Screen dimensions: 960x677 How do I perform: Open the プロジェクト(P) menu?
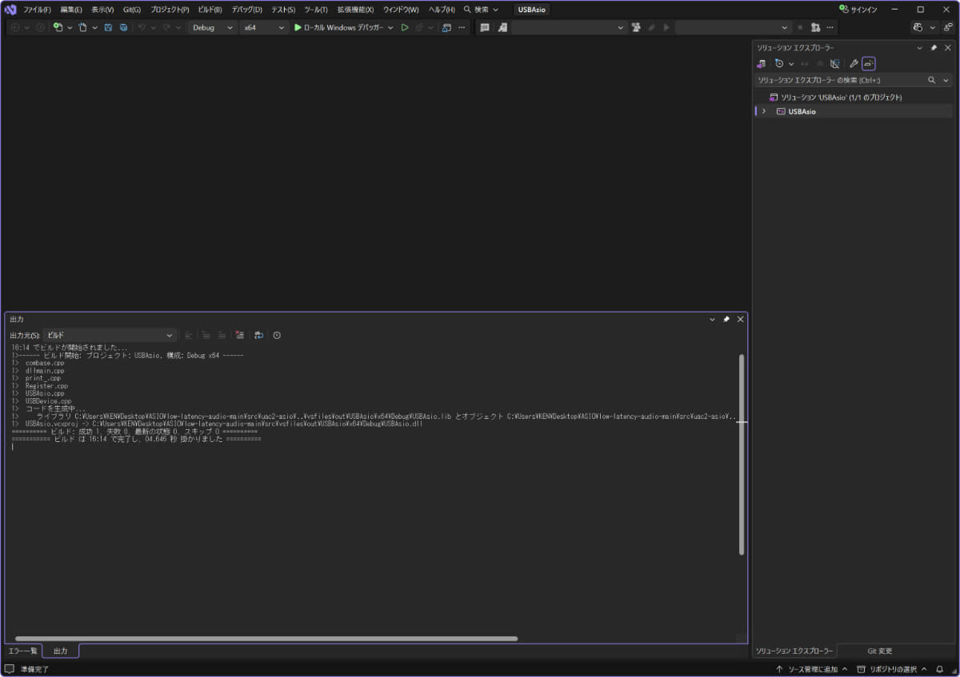click(170, 10)
